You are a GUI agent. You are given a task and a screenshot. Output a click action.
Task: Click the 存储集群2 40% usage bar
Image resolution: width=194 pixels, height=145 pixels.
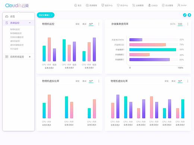pos(140,55)
